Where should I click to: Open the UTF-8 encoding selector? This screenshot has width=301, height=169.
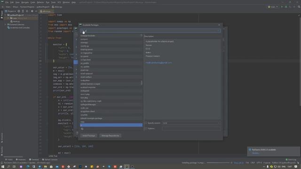click(x=259, y=163)
